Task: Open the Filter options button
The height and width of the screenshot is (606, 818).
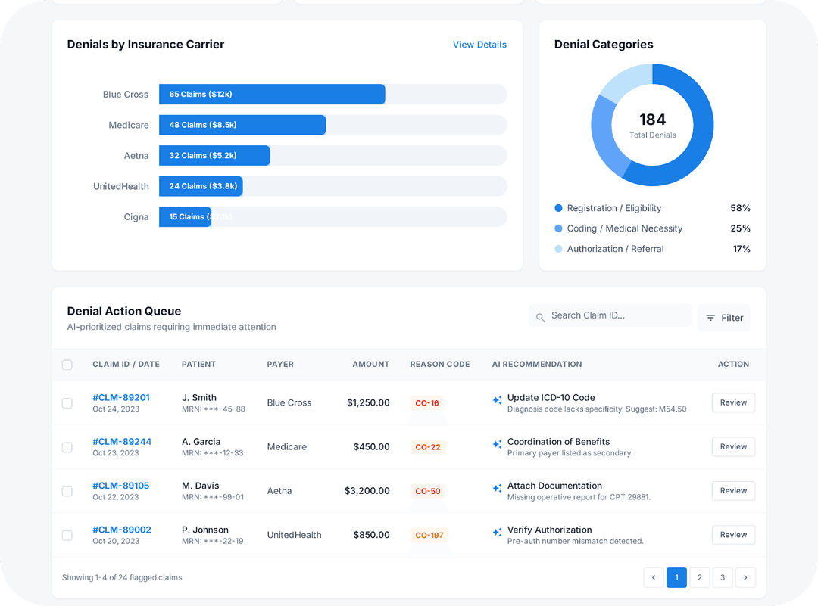Action: [724, 318]
